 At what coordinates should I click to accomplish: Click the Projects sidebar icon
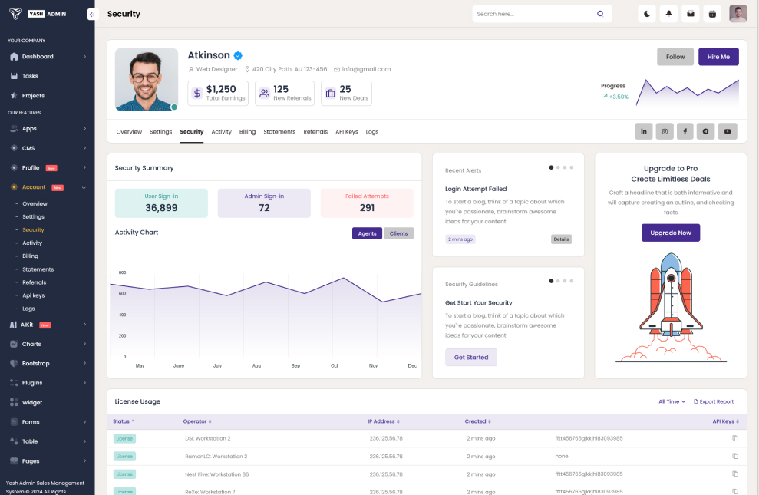click(14, 96)
